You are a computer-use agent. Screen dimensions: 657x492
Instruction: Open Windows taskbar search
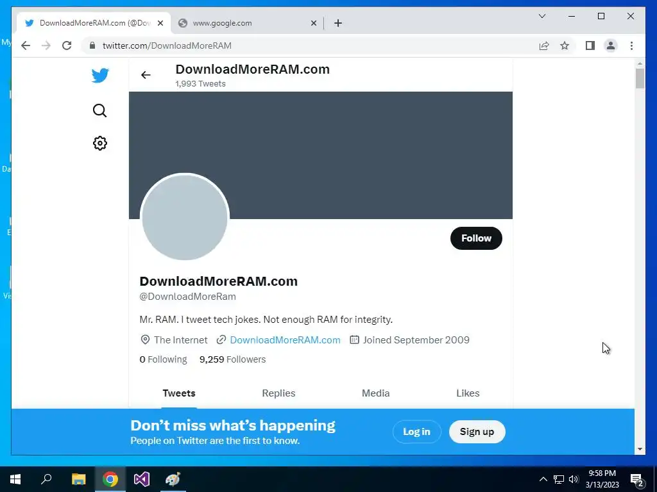(x=46, y=479)
